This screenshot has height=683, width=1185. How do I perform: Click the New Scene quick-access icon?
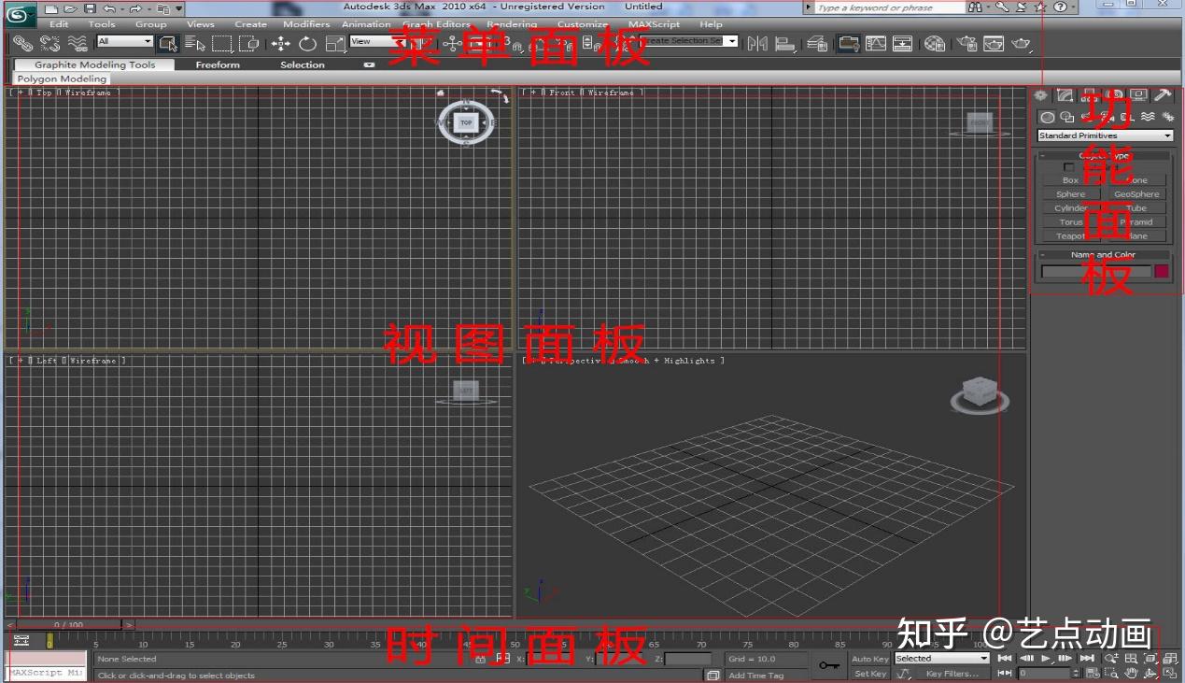[x=51, y=8]
